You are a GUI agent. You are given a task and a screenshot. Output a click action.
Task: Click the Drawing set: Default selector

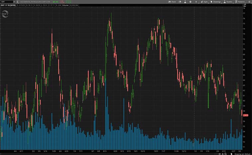[x=242, y=154]
